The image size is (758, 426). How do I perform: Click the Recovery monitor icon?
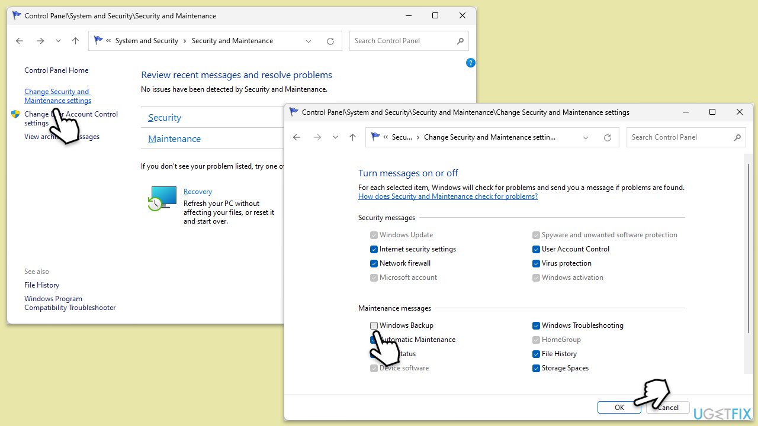162,198
